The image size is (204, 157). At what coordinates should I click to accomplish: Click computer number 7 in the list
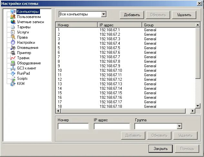59,57
